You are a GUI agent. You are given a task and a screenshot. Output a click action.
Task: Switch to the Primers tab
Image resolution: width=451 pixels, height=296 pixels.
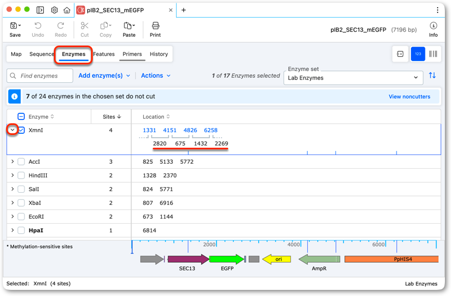point(132,54)
